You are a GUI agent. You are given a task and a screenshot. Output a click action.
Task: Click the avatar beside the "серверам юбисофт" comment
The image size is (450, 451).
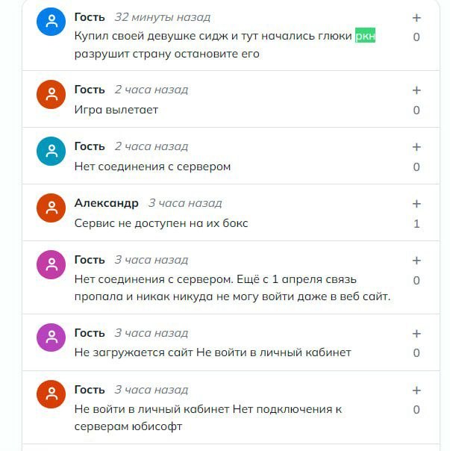click(51, 394)
